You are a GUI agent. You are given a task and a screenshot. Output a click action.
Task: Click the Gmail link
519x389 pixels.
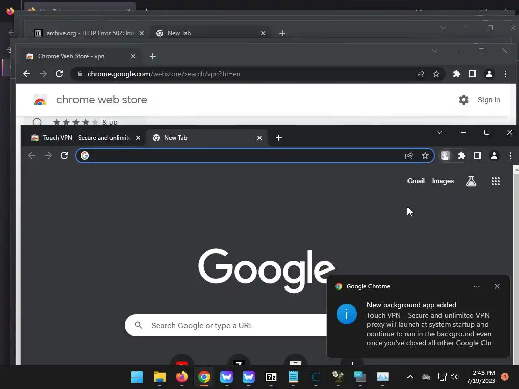pos(416,181)
